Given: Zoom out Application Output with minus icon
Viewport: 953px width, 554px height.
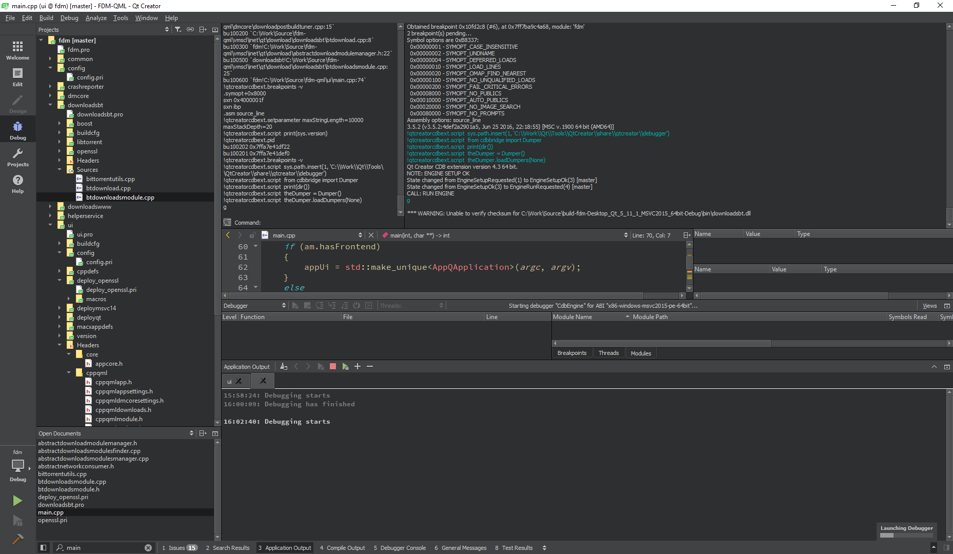Looking at the screenshot, I should click(370, 366).
